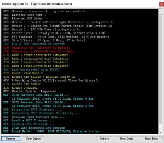Click 'GRIB Forecast Data Still Valid' line

coord(36,95)
